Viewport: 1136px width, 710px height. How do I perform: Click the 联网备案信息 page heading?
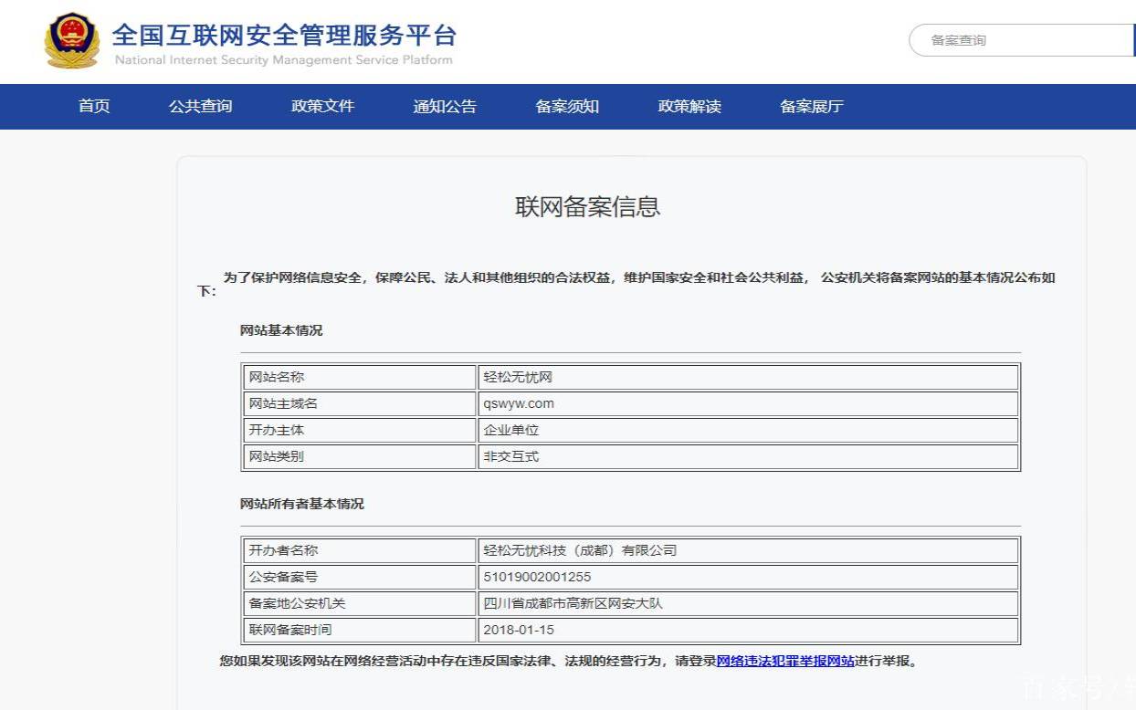click(x=587, y=206)
